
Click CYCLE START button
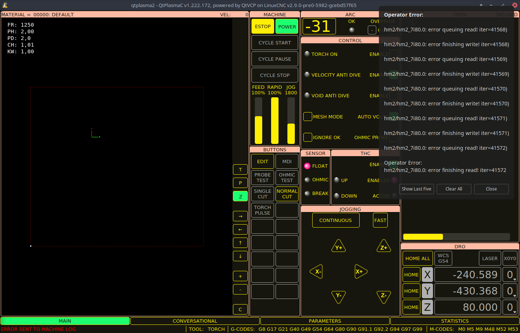pyautogui.click(x=275, y=43)
